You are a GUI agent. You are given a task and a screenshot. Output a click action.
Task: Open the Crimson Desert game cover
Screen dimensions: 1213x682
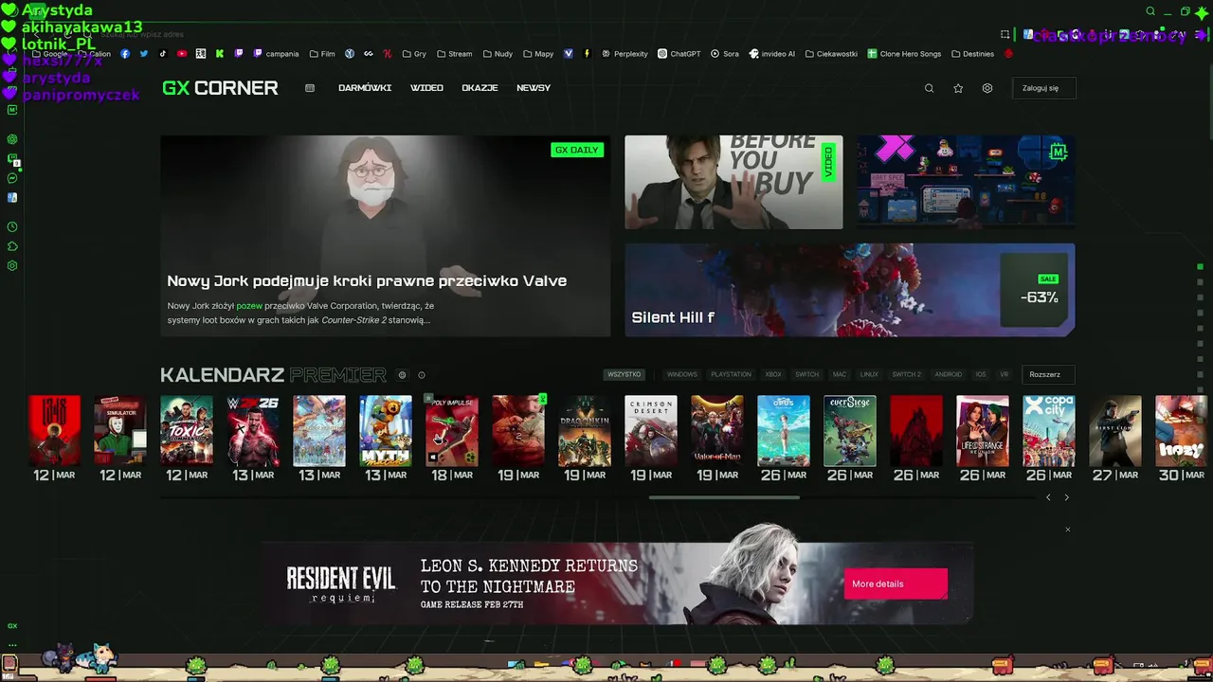point(651,431)
